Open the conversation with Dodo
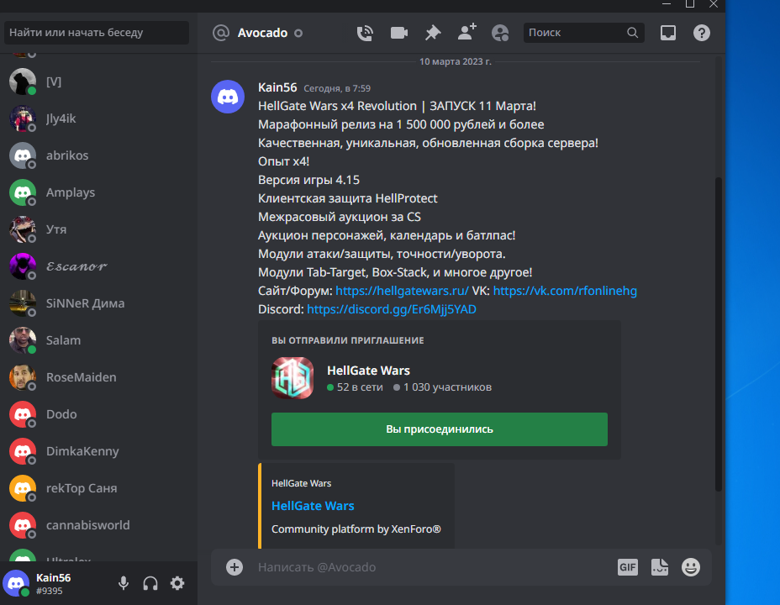This screenshot has height=605, width=780. 98,414
